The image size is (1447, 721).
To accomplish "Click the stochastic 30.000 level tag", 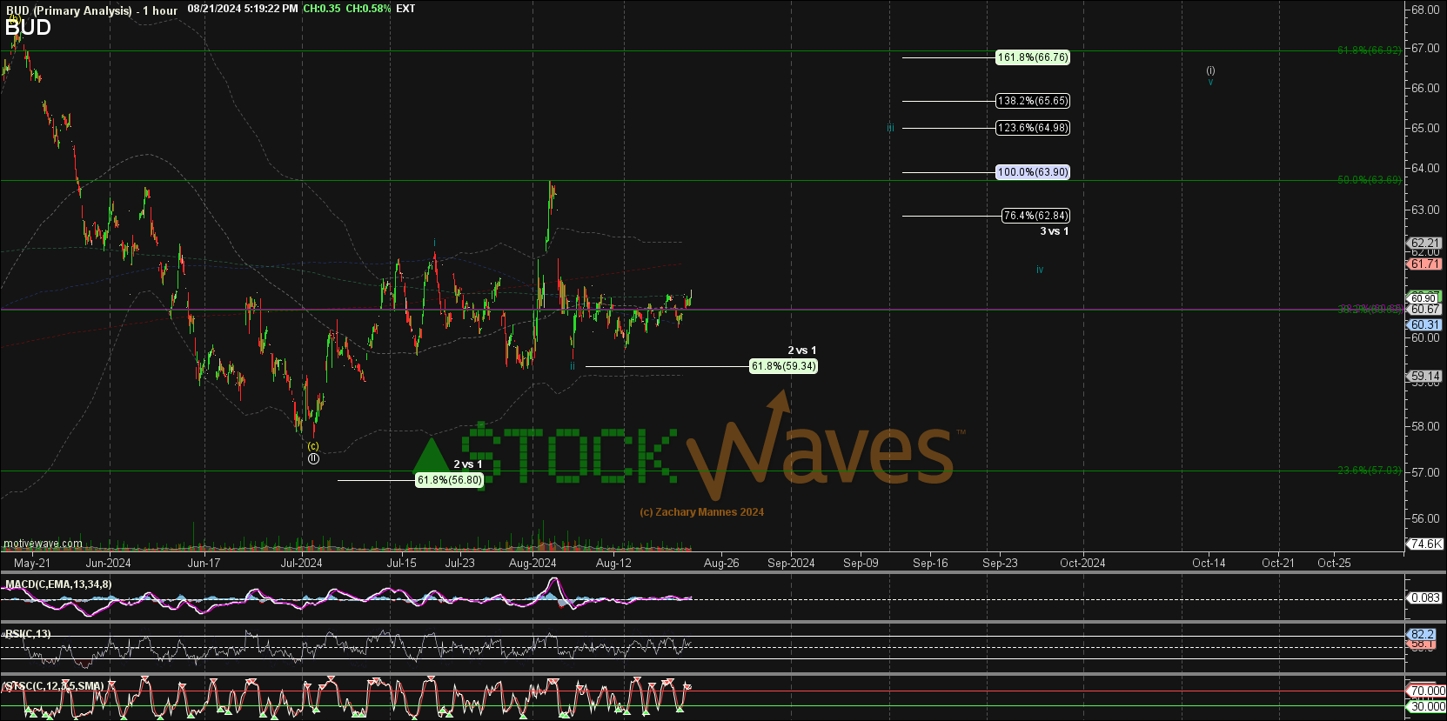I will pos(1427,707).
